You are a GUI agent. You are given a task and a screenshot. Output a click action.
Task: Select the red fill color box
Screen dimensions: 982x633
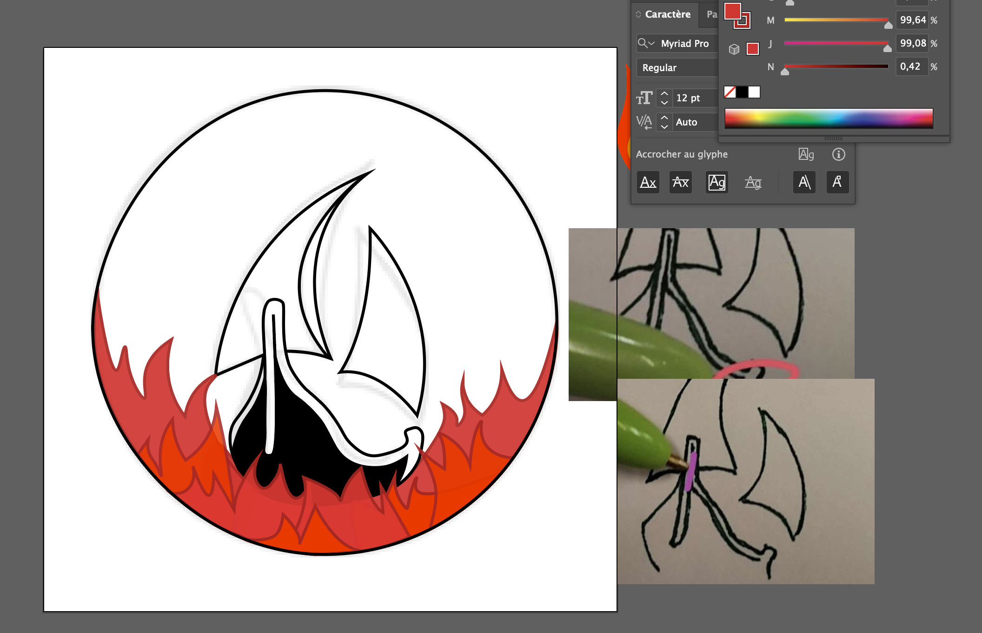[732, 11]
